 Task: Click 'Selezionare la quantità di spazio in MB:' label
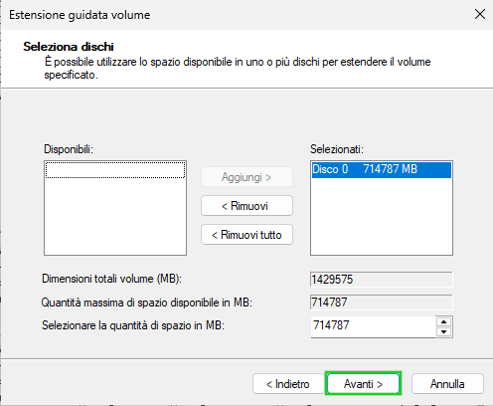tap(133, 325)
